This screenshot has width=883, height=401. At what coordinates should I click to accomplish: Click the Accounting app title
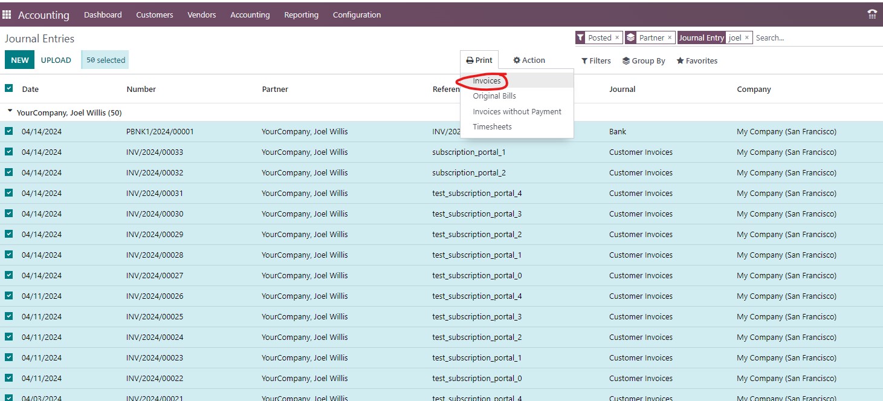(x=44, y=15)
